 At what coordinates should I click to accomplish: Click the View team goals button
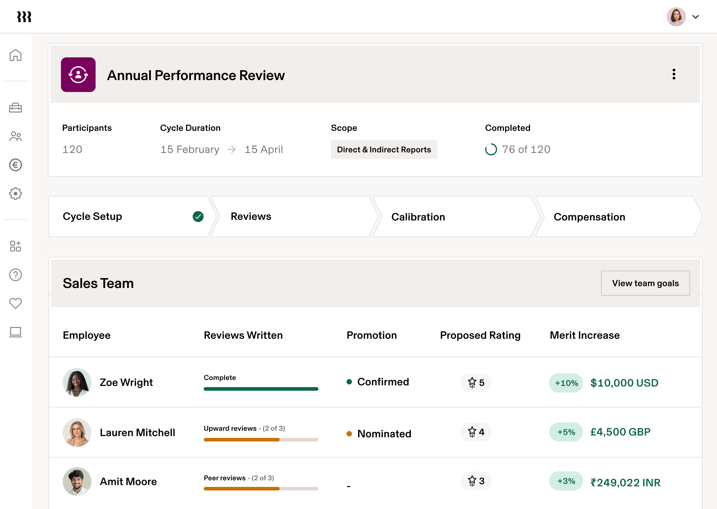(x=645, y=283)
